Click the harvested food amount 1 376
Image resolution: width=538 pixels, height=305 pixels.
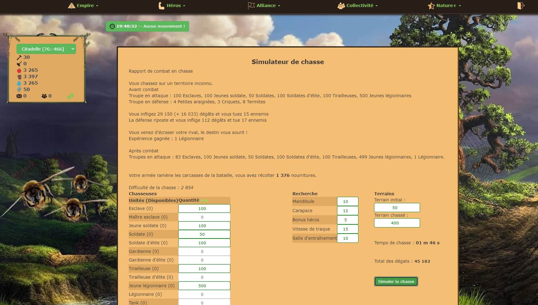tap(283, 175)
